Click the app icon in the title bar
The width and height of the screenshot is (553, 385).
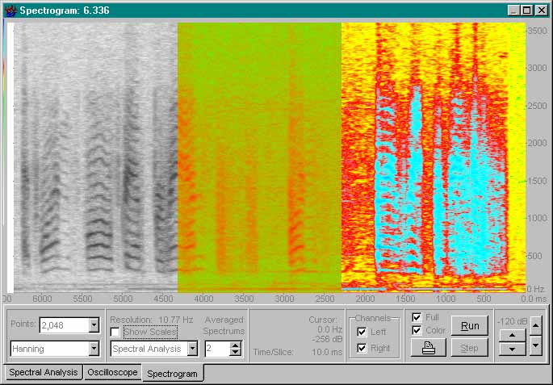pos(10,10)
